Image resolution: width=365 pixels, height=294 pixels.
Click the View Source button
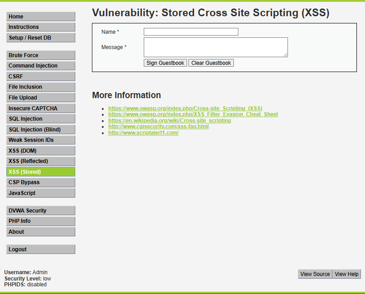tap(315, 274)
